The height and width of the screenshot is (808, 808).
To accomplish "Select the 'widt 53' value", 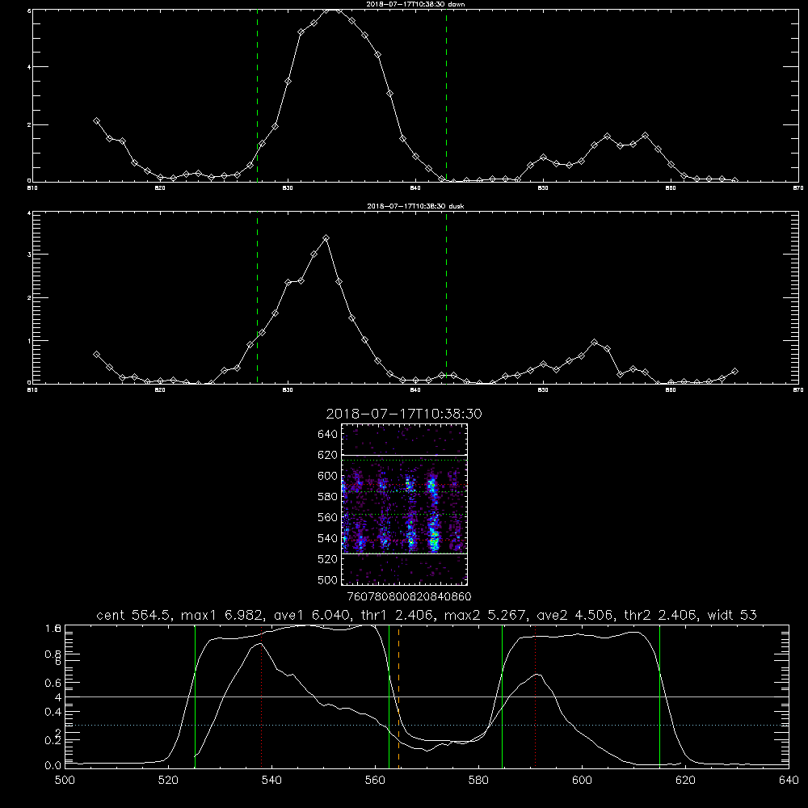I will click(732, 615).
